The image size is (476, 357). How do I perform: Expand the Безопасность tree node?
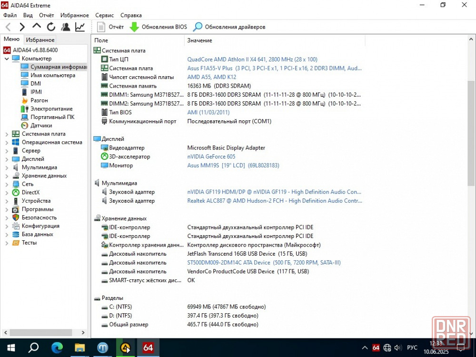point(7,218)
